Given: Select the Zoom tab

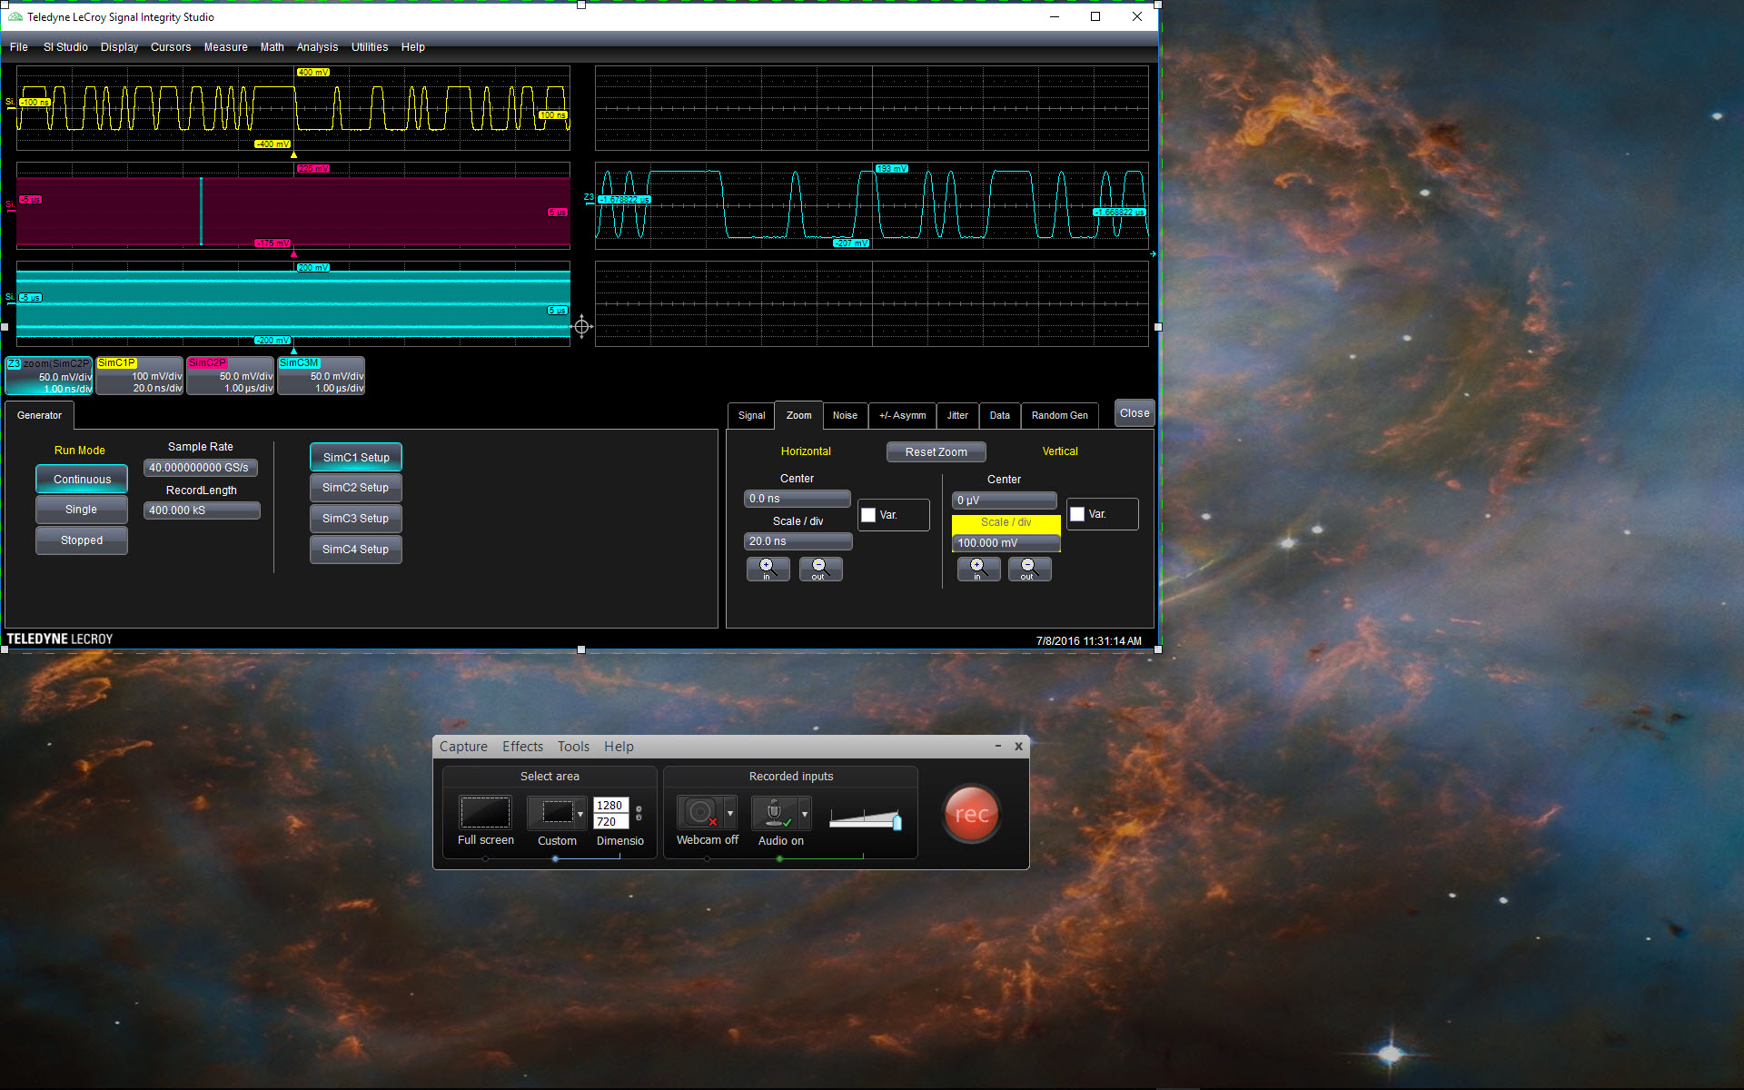Looking at the screenshot, I should (798, 415).
